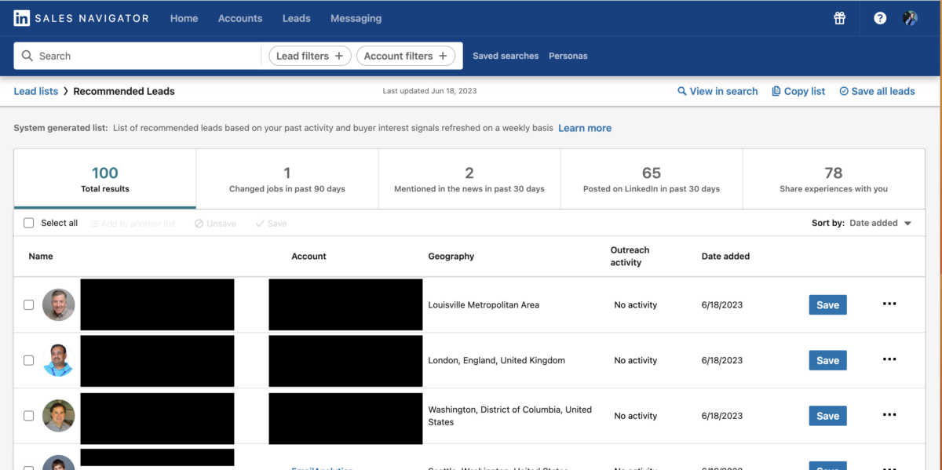This screenshot has height=470, width=942.
Task: Open the Accounts menu item
Action: 240,18
